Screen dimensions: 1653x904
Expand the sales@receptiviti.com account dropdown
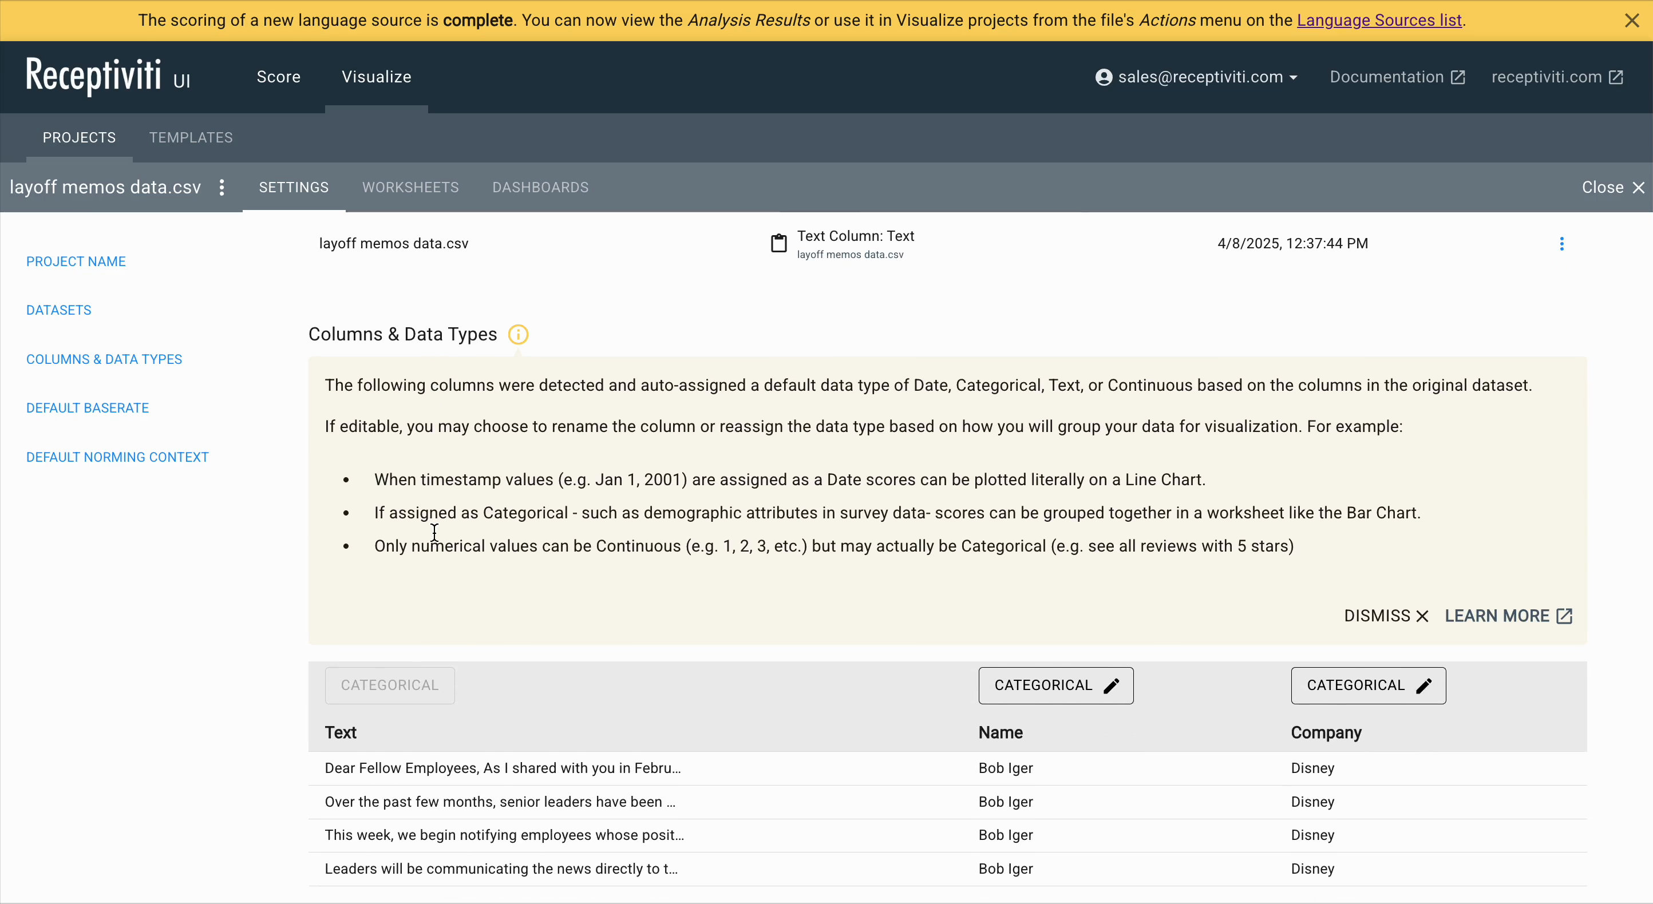pos(1293,78)
